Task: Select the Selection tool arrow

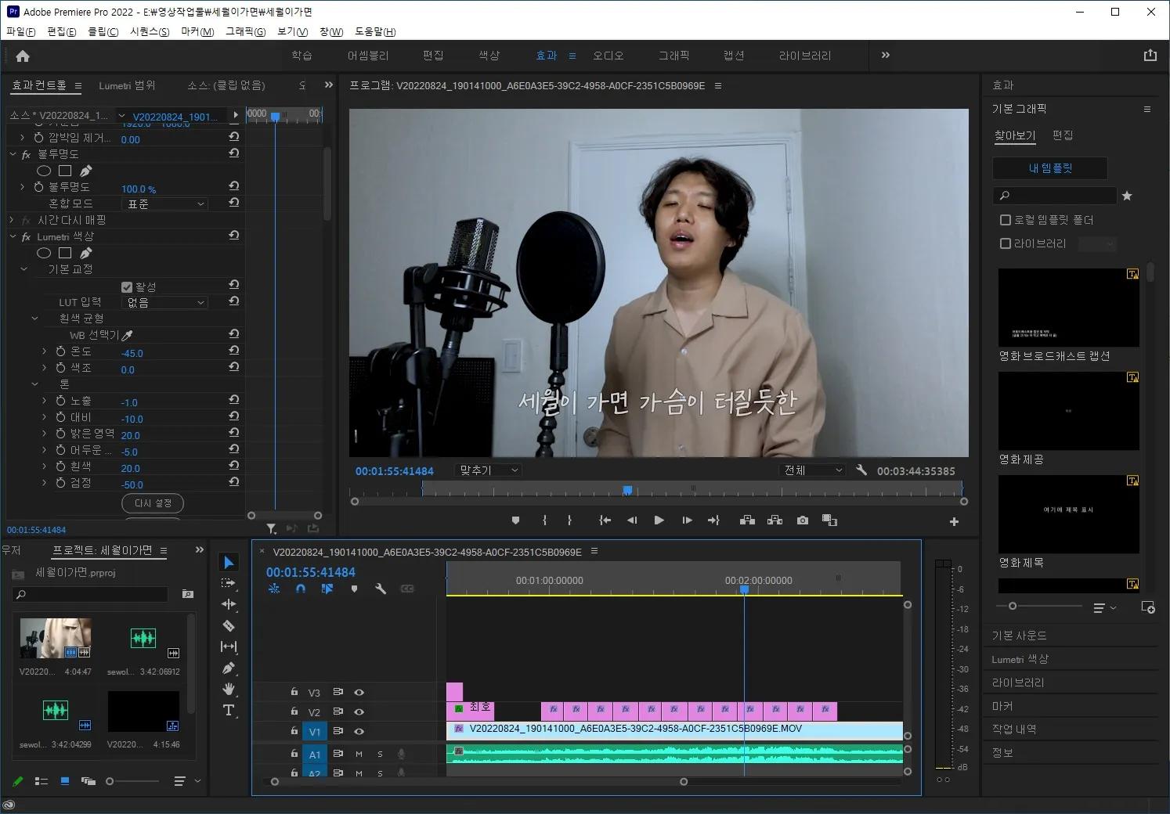Action: pos(229,562)
